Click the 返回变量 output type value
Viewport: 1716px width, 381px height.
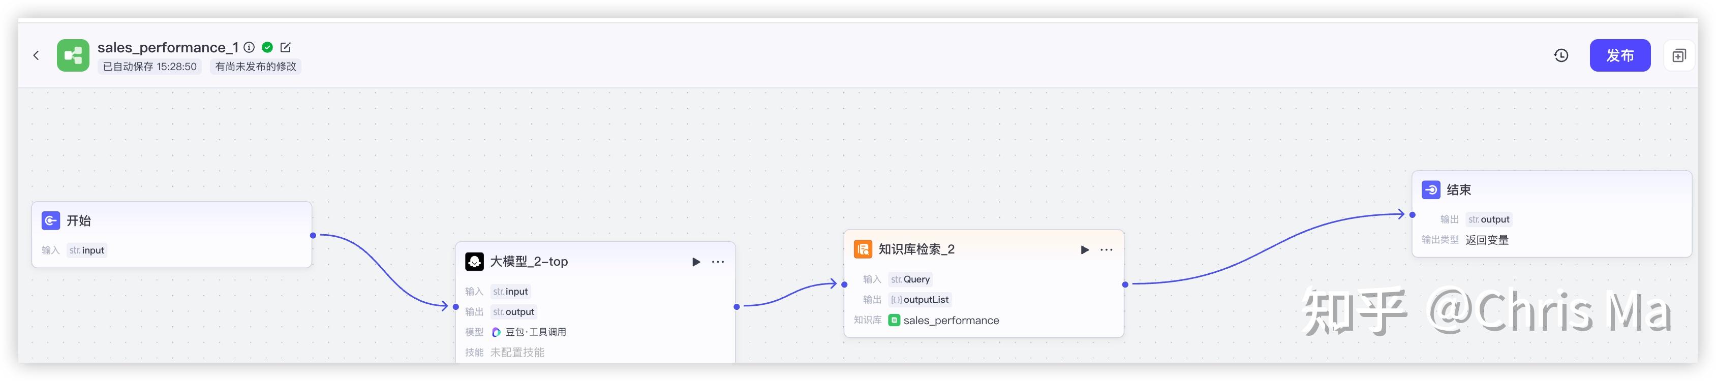pos(1487,240)
